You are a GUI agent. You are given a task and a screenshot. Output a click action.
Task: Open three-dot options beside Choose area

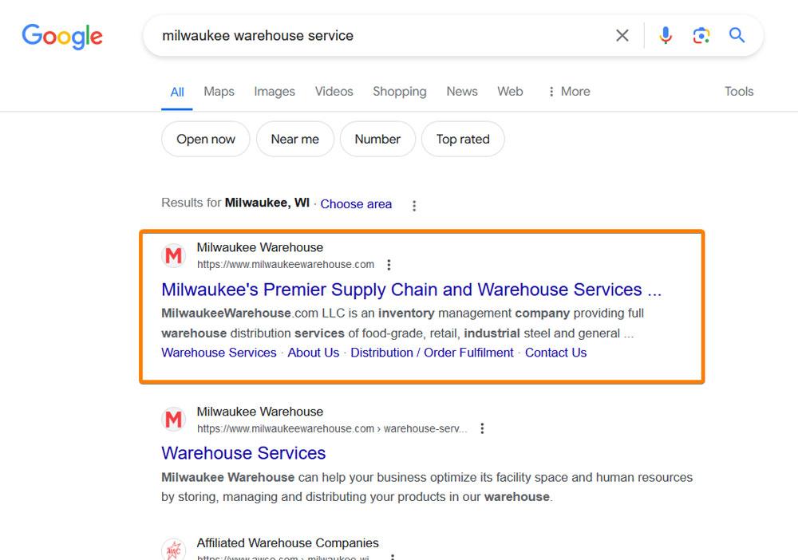click(414, 206)
